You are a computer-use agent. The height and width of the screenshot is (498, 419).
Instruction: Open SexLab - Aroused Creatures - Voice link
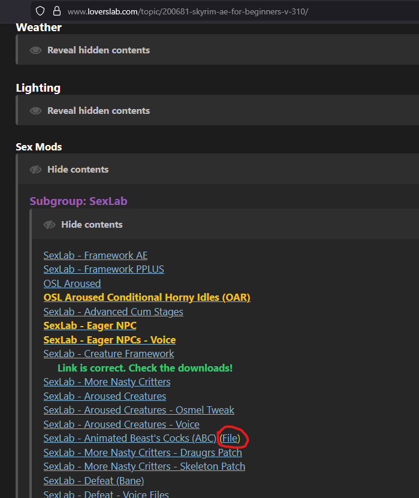121,425
